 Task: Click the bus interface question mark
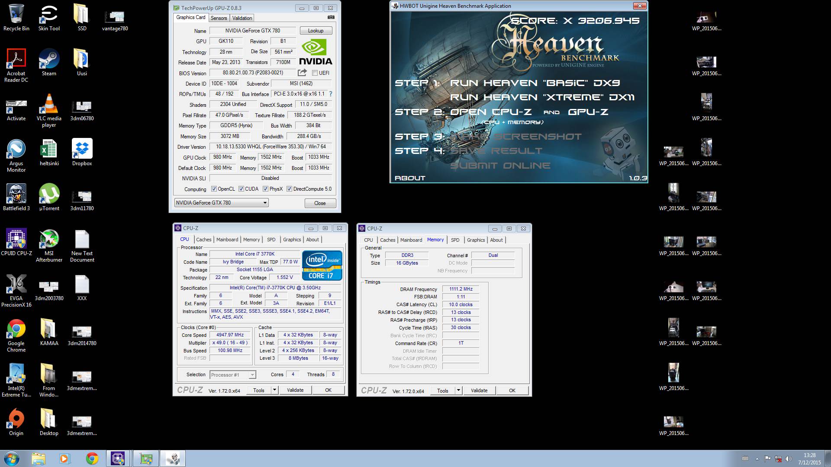331,94
